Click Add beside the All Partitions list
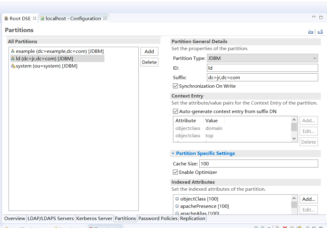Screen dimensions: 327x228 pos(149,51)
